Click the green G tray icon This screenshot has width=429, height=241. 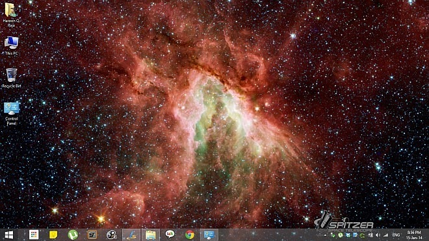[x=363, y=235]
